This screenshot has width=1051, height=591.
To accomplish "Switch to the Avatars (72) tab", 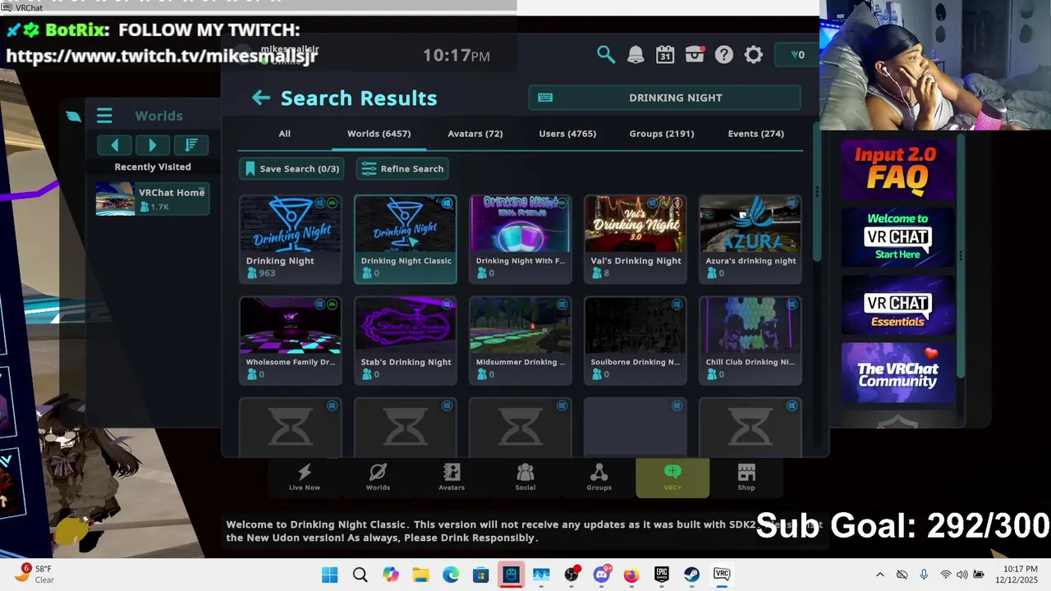I will (x=475, y=134).
